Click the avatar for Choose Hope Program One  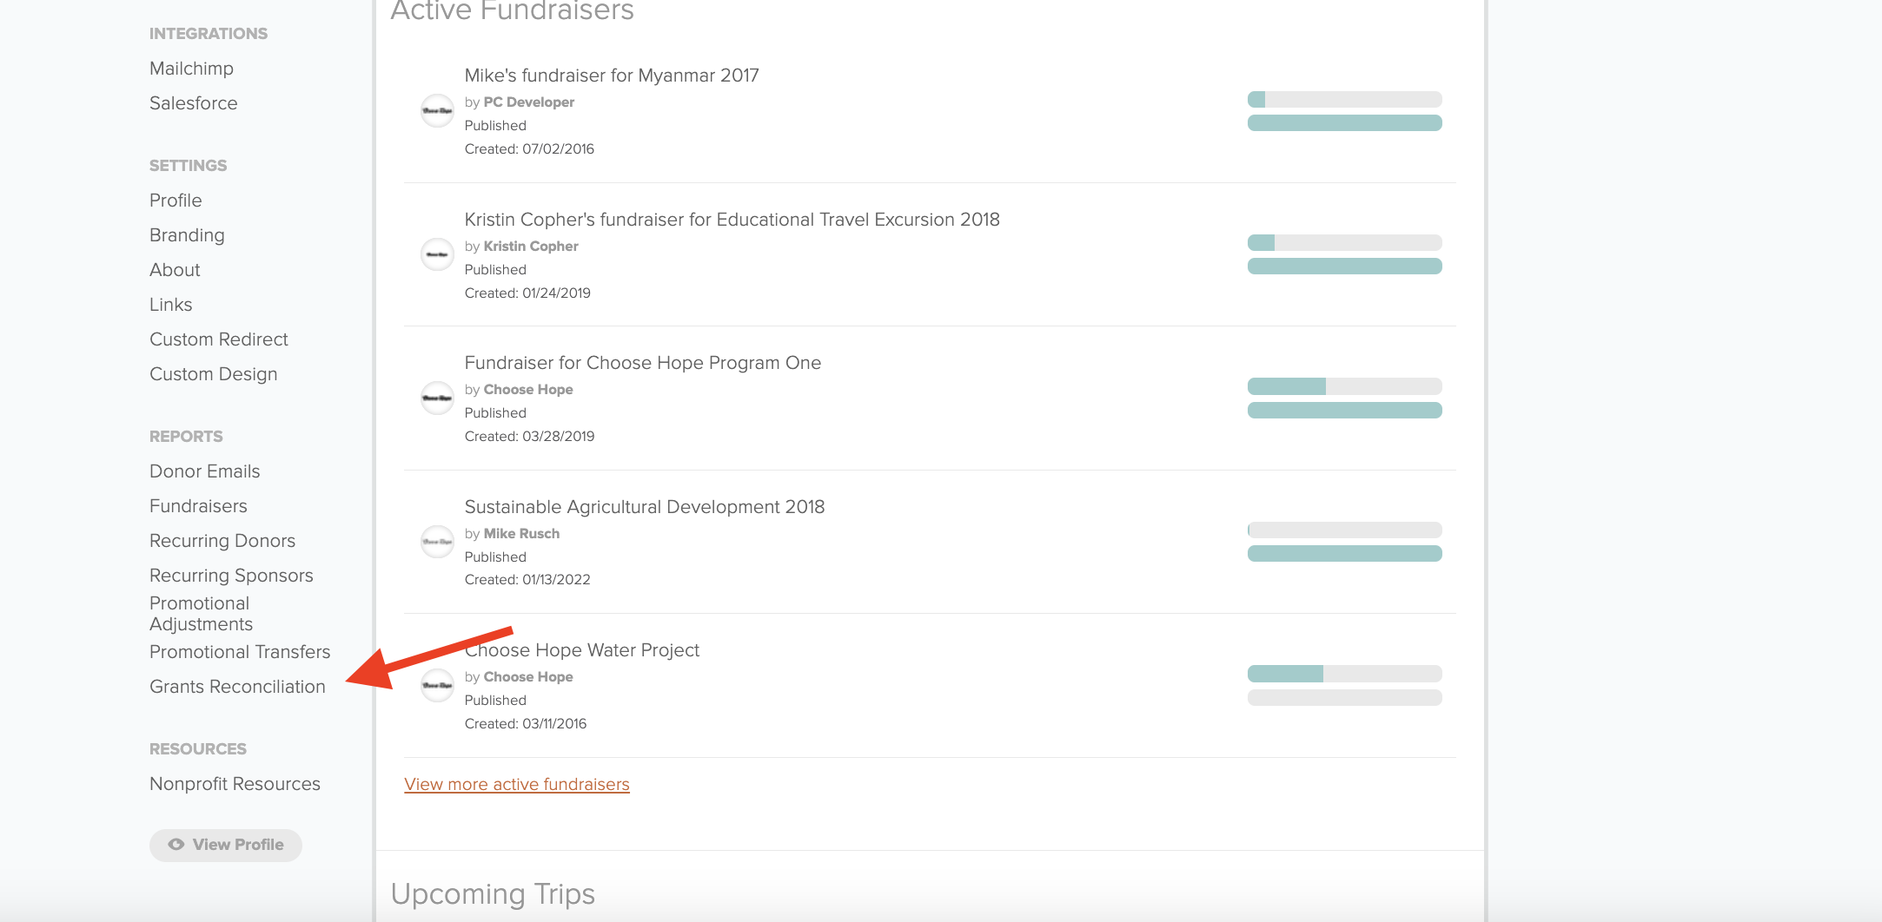pos(437,398)
